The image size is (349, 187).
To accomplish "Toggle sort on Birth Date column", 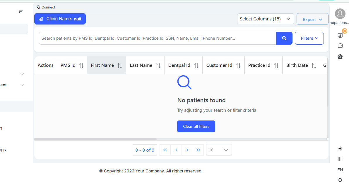I will click(x=314, y=66).
